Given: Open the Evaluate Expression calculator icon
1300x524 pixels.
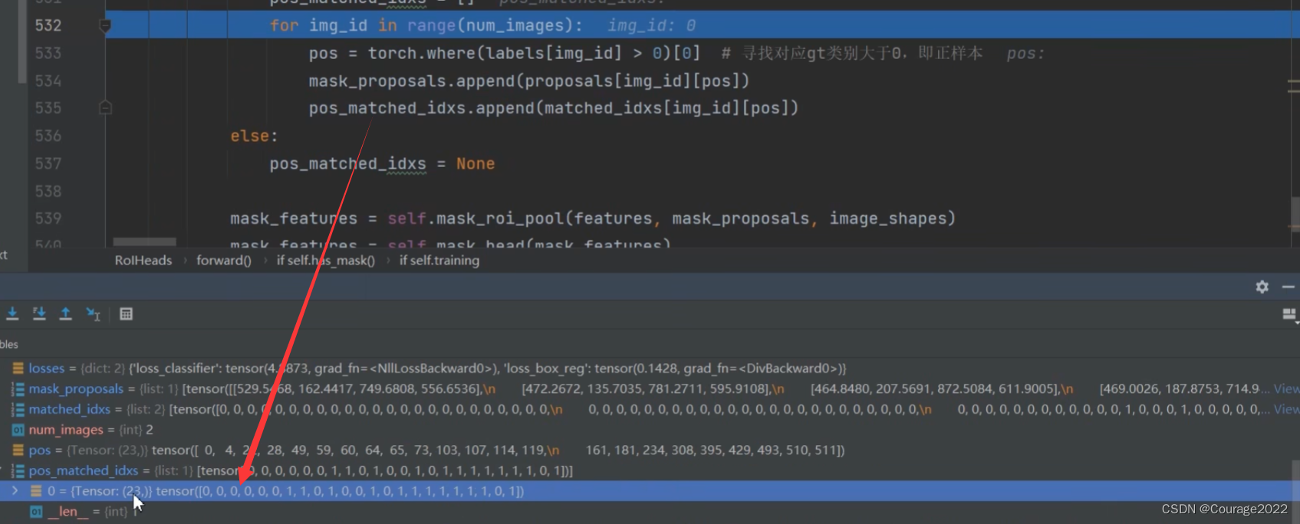Looking at the screenshot, I should pos(127,314).
